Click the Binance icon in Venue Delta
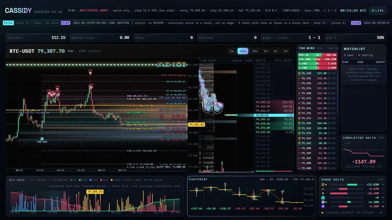392x220 pixels. (323, 185)
